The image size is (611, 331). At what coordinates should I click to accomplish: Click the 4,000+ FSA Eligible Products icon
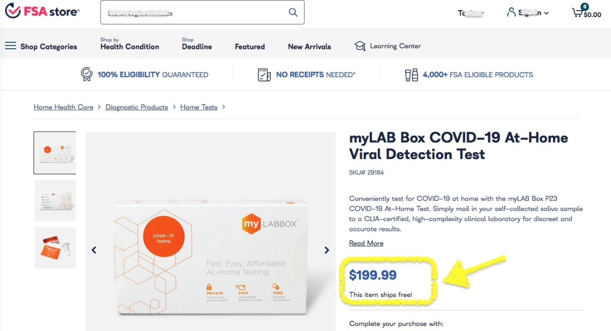411,75
